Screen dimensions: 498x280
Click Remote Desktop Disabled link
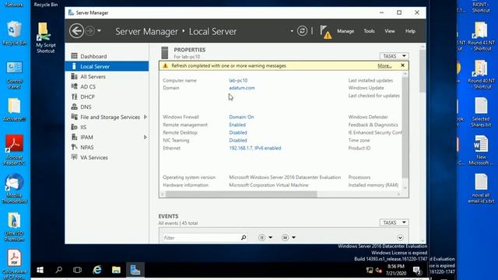click(x=238, y=132)
